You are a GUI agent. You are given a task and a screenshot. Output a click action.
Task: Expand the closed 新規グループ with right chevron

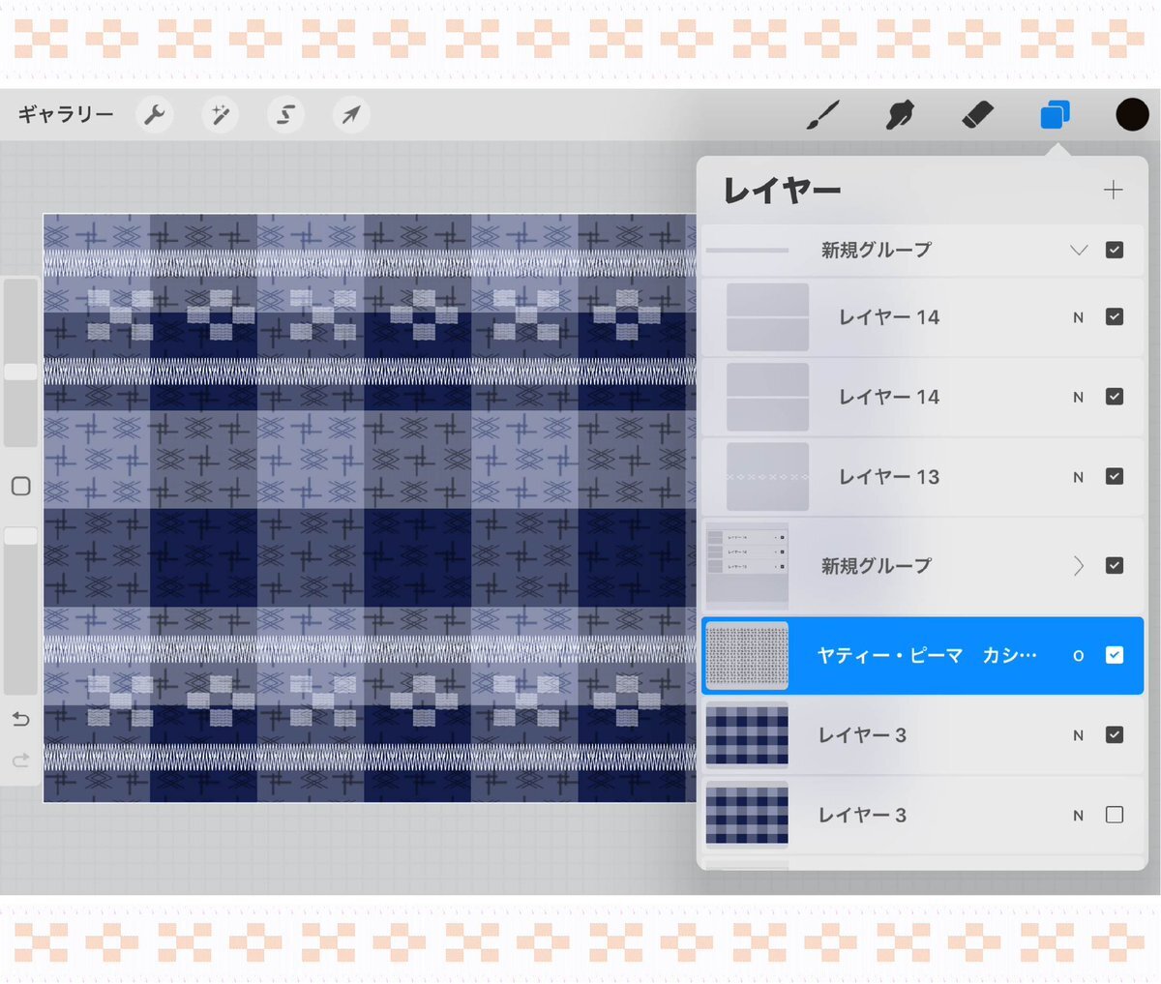1079,566
